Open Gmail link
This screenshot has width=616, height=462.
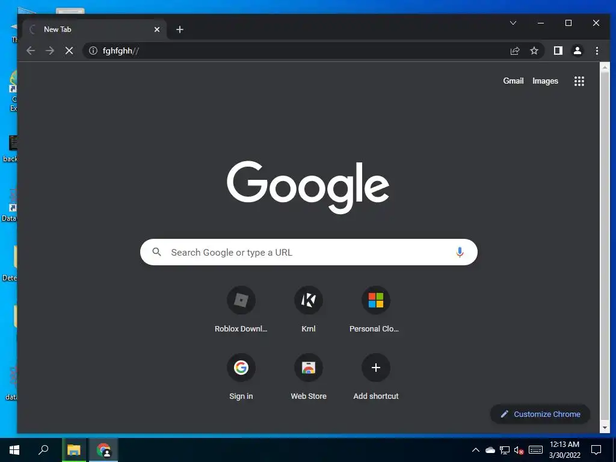(x=514, y=81)
